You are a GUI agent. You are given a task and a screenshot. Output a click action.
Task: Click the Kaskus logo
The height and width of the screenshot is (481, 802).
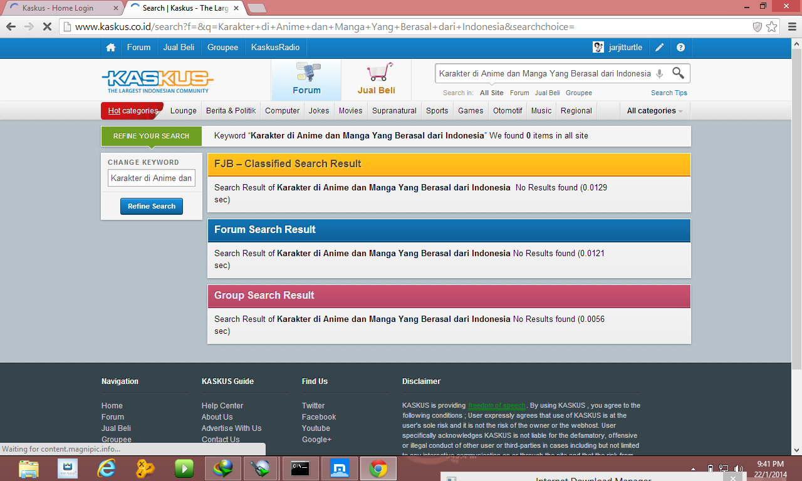tap(157, 80)
